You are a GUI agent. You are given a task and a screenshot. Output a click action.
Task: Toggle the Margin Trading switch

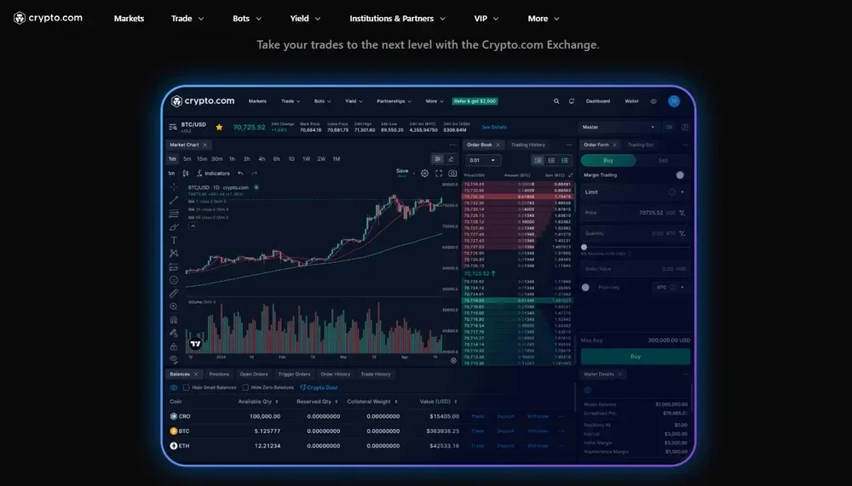click(x=680, y=174)
